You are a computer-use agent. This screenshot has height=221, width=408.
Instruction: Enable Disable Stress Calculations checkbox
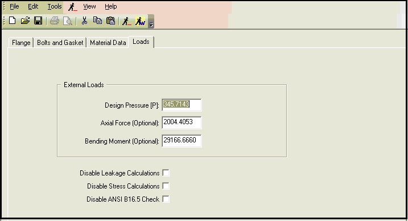click(x=166, y=186)
